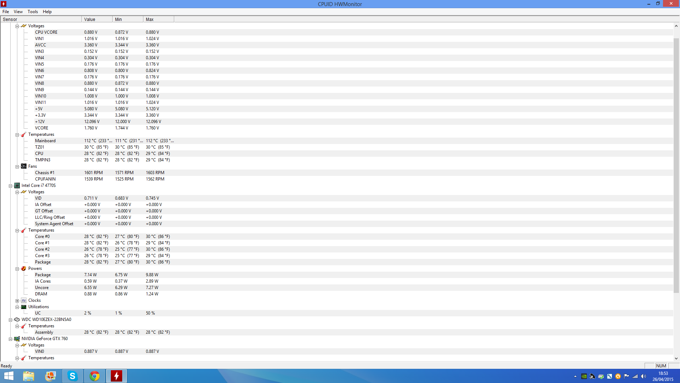Click the scroll down arrow of the scrollbar
The width and height of the screenshot is (680, 383).
tap(676, 359)
